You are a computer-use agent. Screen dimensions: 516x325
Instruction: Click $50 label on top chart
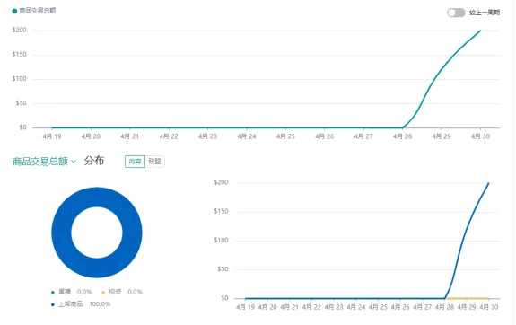pyautogui.click(x=21, y=103)
